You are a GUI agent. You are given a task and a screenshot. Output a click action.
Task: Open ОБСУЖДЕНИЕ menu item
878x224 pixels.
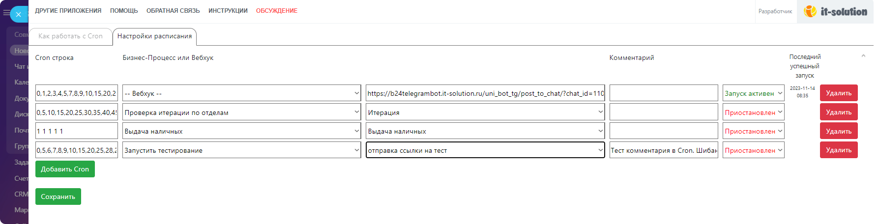[276, 11]
